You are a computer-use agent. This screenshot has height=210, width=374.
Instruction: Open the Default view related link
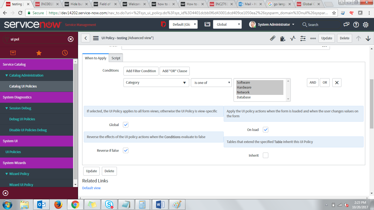coord(91,188)
